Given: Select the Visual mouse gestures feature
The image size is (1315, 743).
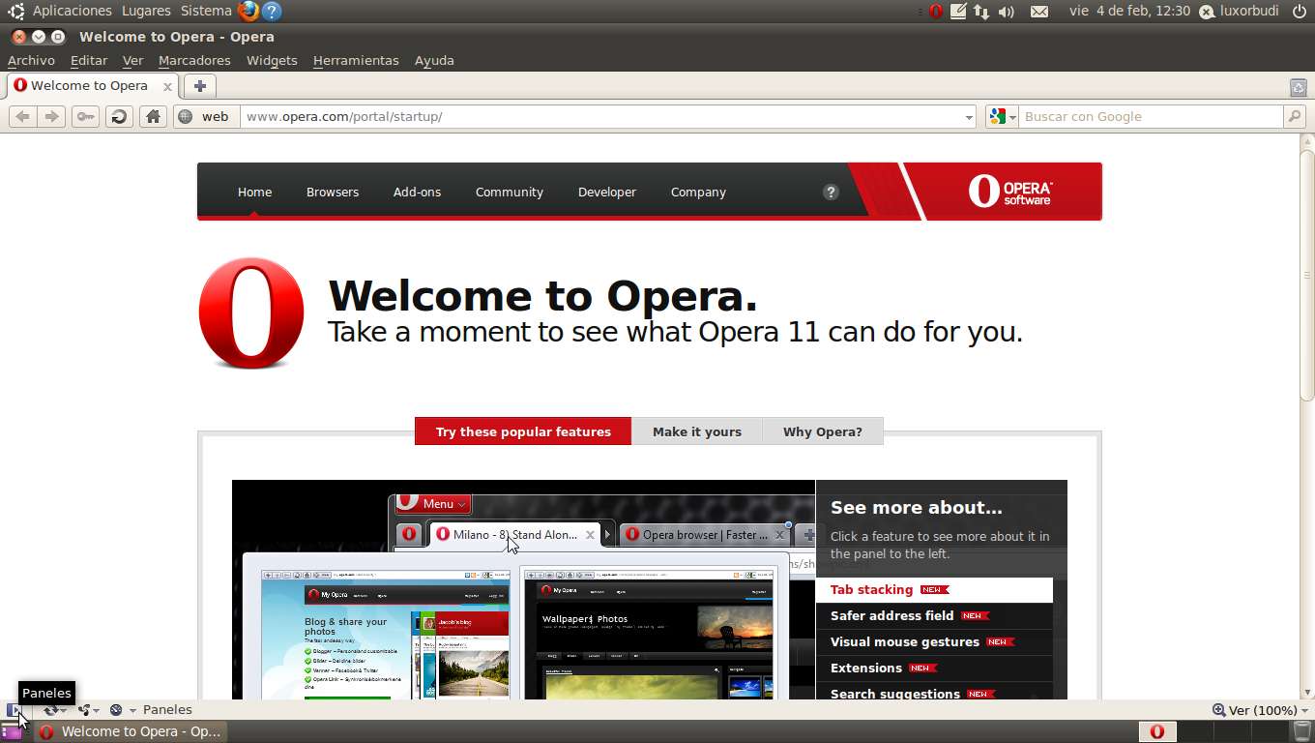Looking at the screenshot, I should click(934, 641).
